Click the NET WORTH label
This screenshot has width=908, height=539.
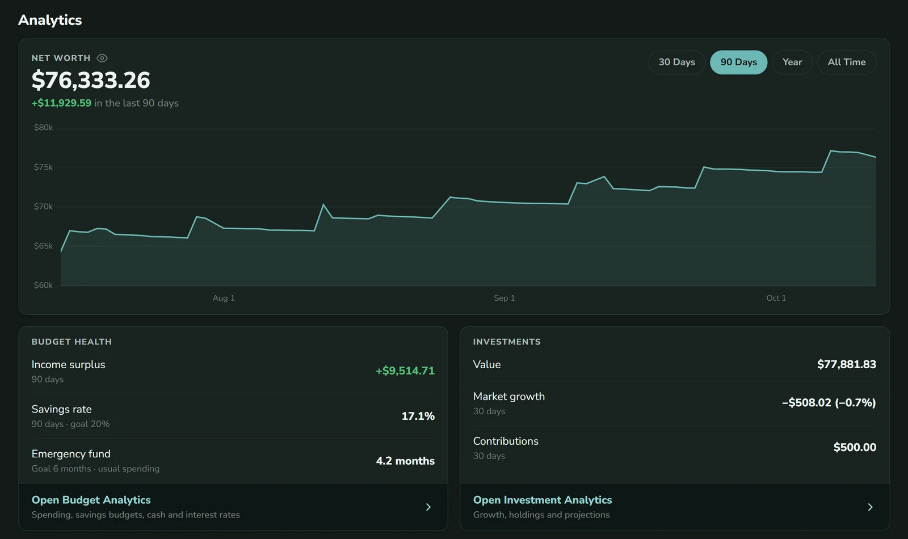61,58
